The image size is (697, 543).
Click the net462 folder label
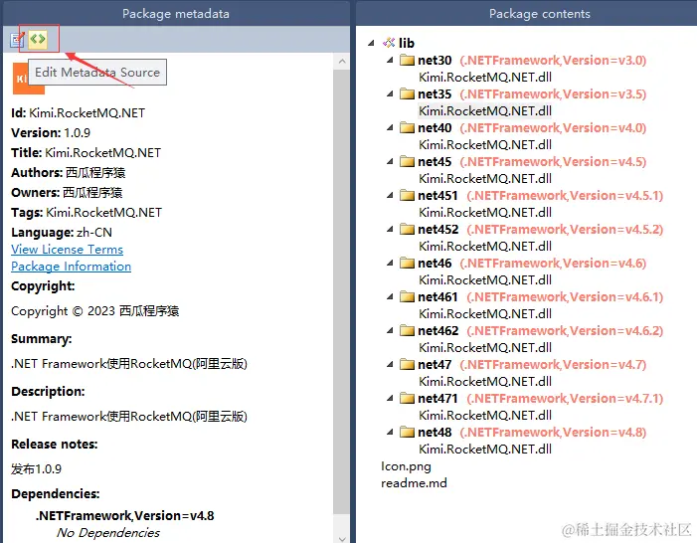437,330
